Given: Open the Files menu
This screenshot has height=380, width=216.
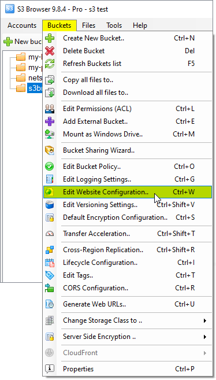Looking at the screenshot, I should click(88, 25).
